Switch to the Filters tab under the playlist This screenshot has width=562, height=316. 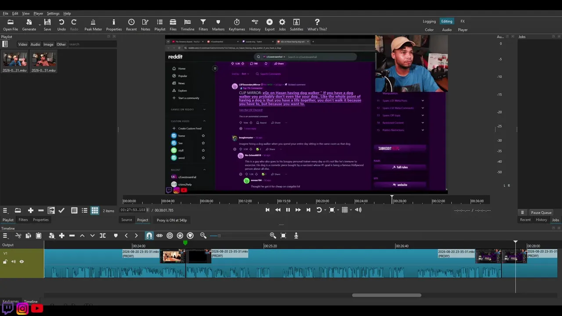tap(23, 220)
